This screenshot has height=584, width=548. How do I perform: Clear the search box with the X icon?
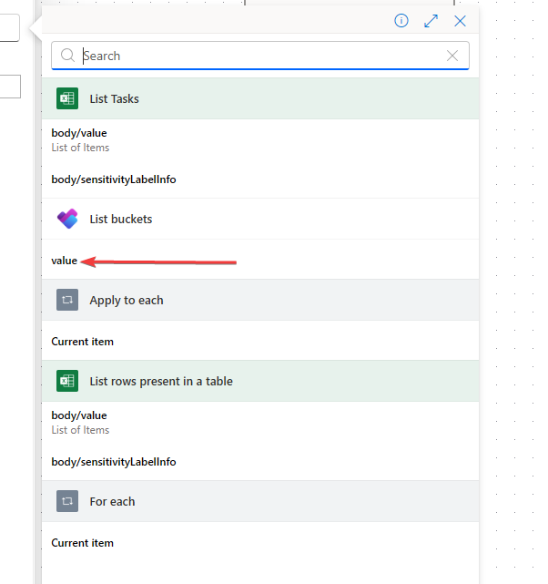(x=452, y=56)
